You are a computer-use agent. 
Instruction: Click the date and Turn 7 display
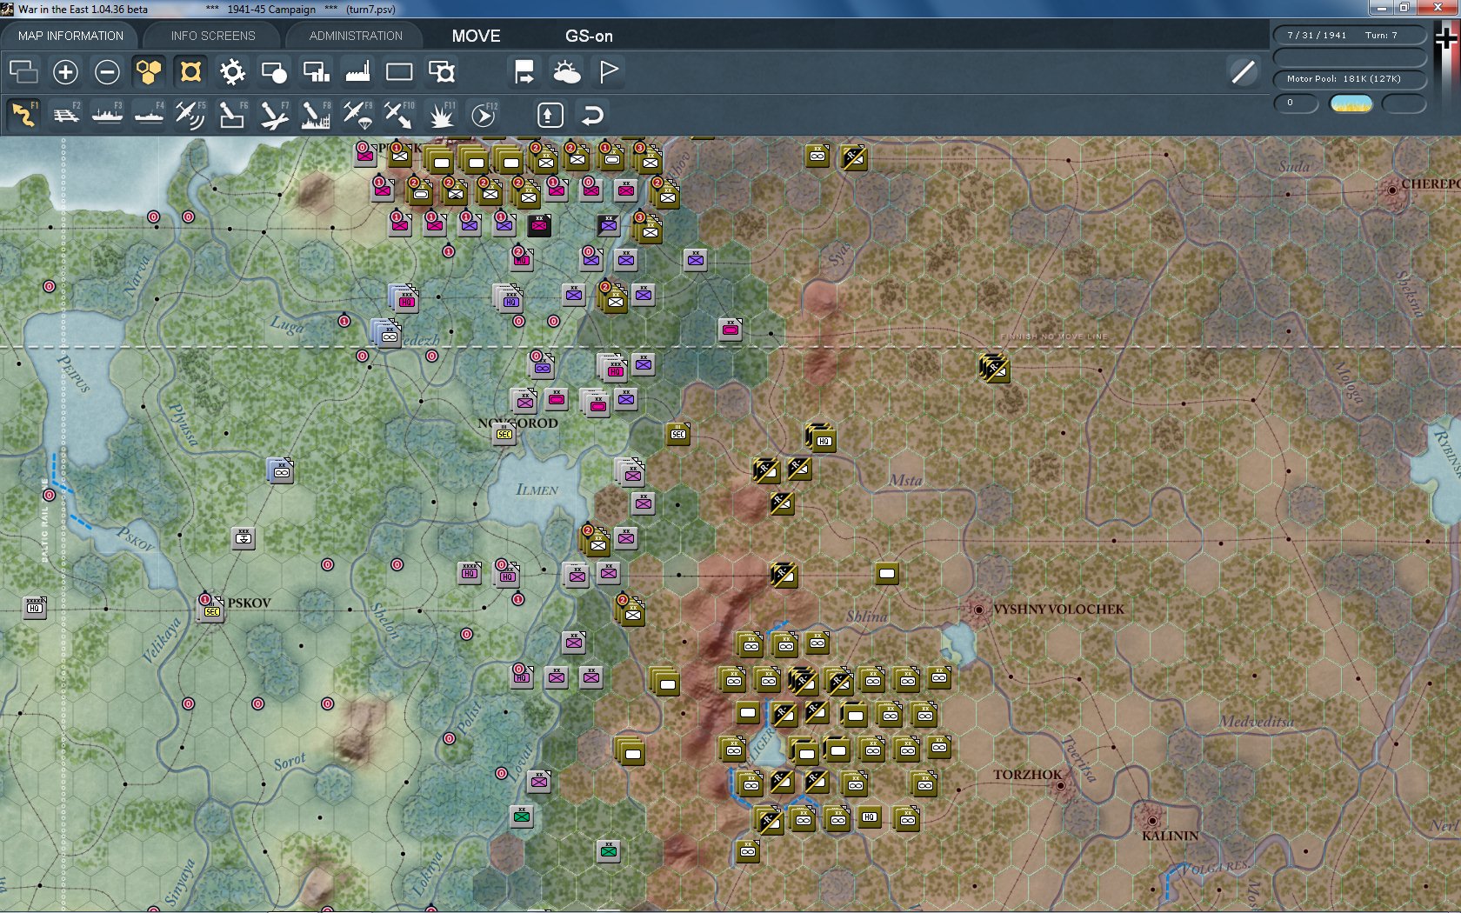pyautogui.click(x=1350, y=35)
